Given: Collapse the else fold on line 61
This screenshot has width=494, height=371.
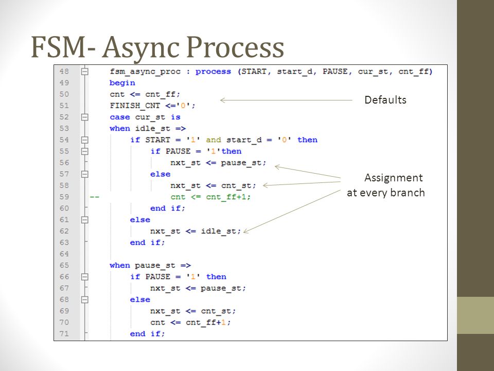Looking at the screenshot, I should coord(84,220).
